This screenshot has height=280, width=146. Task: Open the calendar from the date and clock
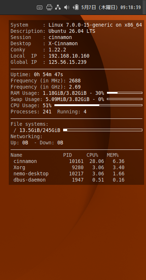pyautogui.click(x=111, y=8)
